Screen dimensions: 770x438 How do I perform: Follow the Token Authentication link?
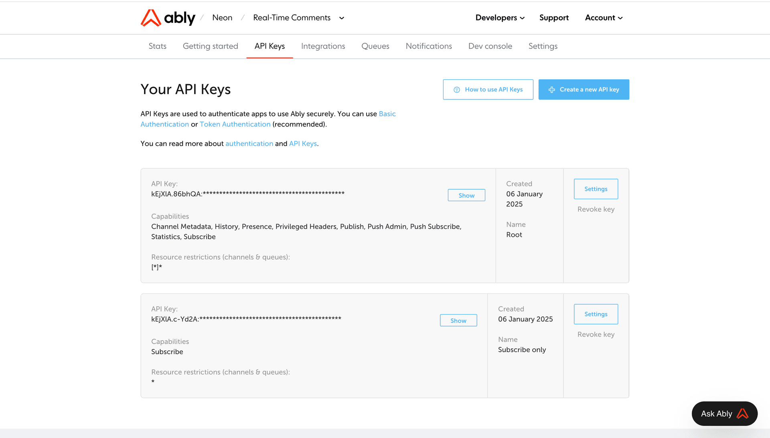(x=235, y=124)
